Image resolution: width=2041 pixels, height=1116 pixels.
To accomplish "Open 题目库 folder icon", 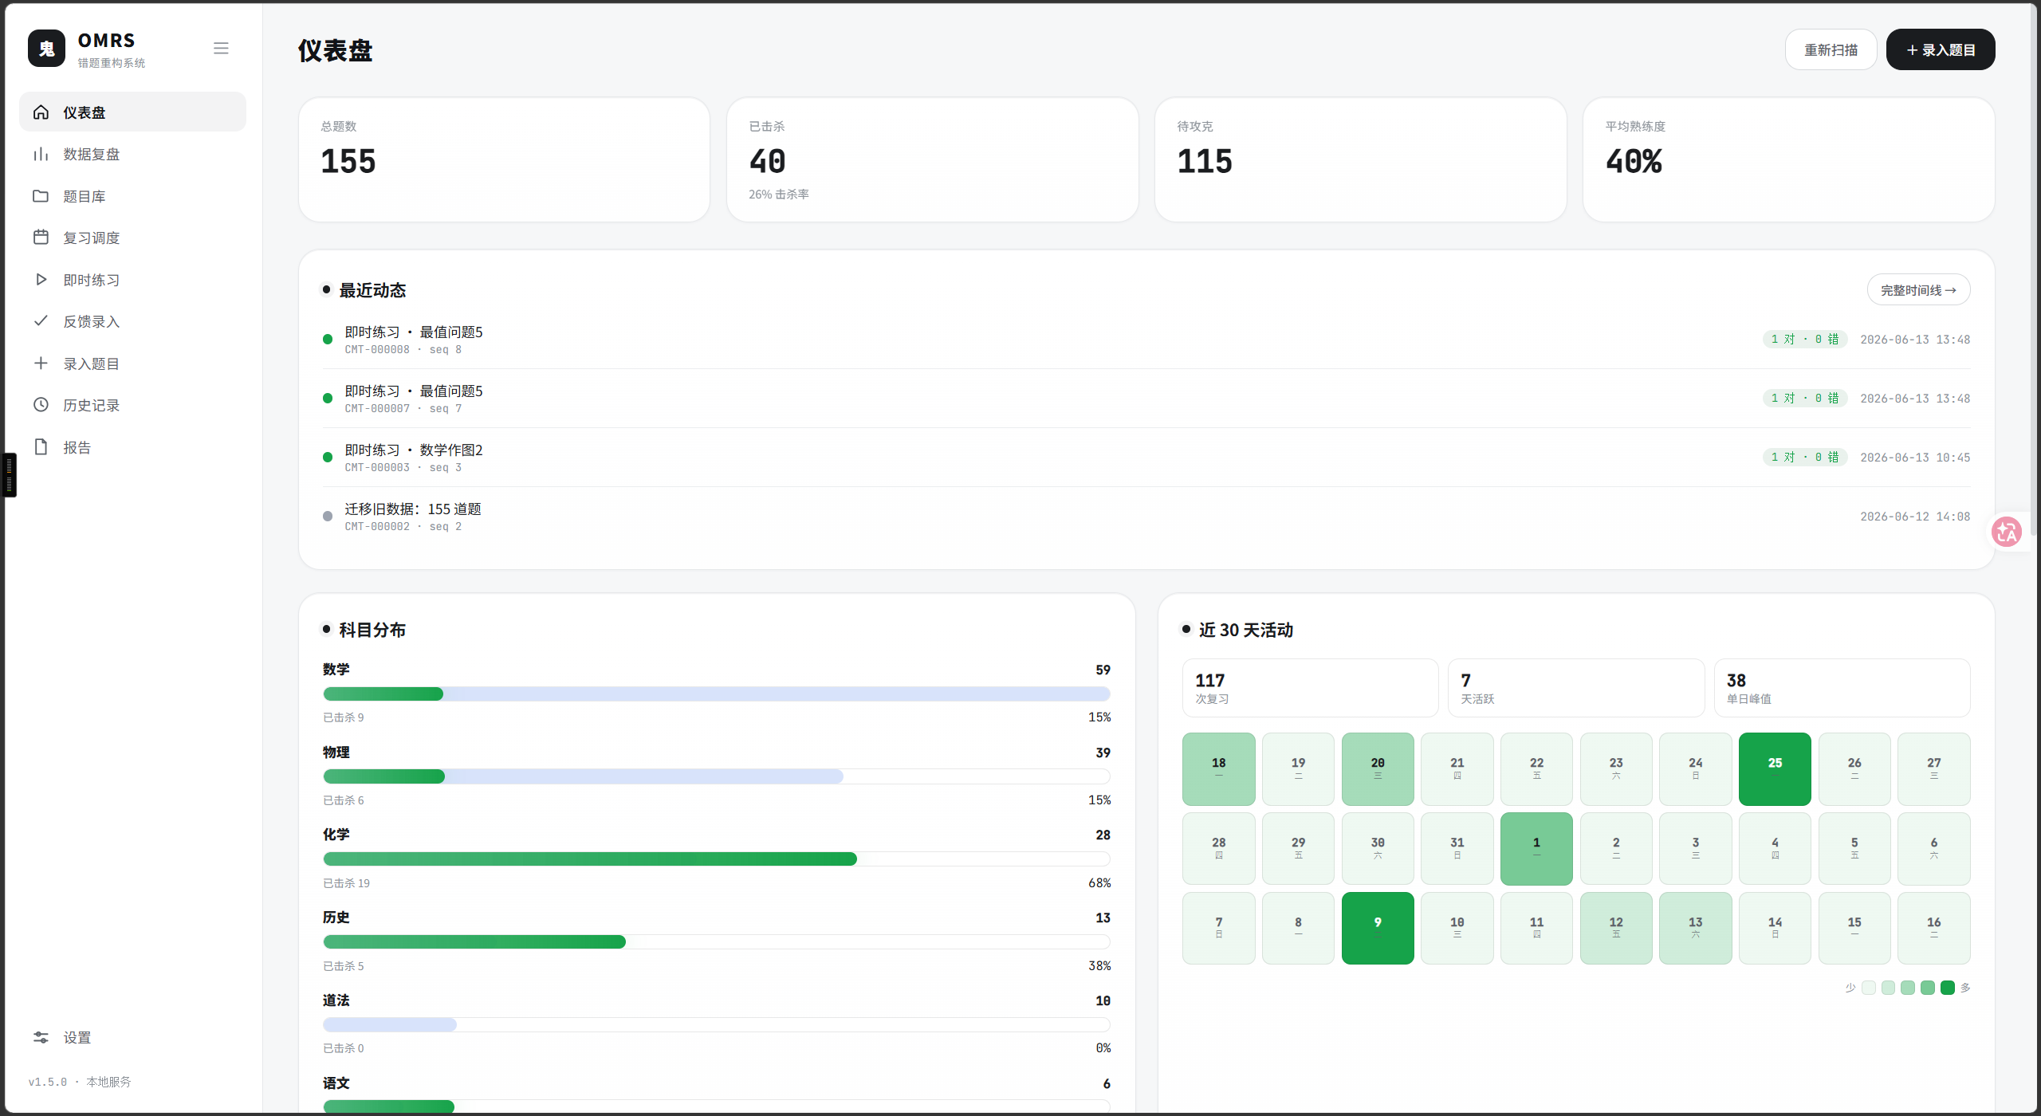I will click(41, 196).
